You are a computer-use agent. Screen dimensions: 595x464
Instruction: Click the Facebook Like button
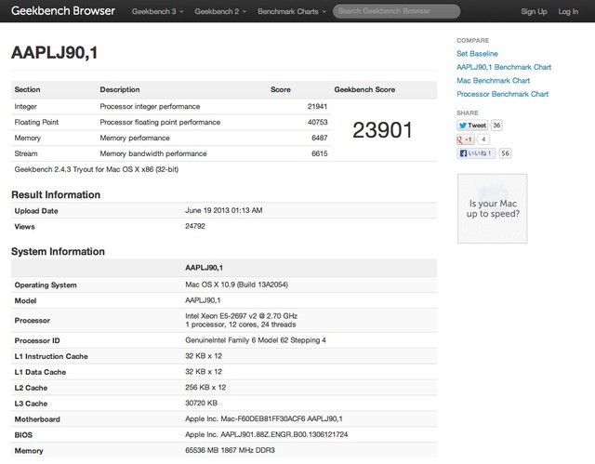tap(476, 153)
